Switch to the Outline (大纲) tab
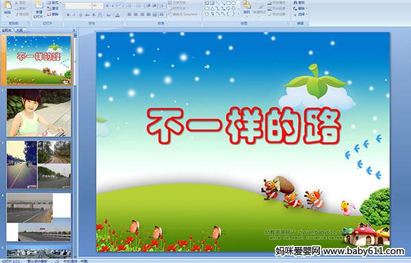The height and width of the screenshot is (263, 411). [x=19, y=30]
